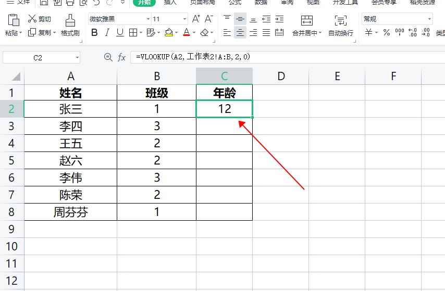Open the Name Box dropdown arrow
This screenshot has width=445, height=291.
pos(77,58)
